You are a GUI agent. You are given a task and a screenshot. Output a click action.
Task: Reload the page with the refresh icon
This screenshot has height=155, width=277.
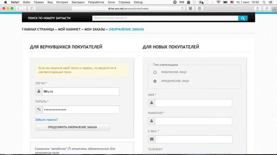pyautogui.click(x=183, y=9)
